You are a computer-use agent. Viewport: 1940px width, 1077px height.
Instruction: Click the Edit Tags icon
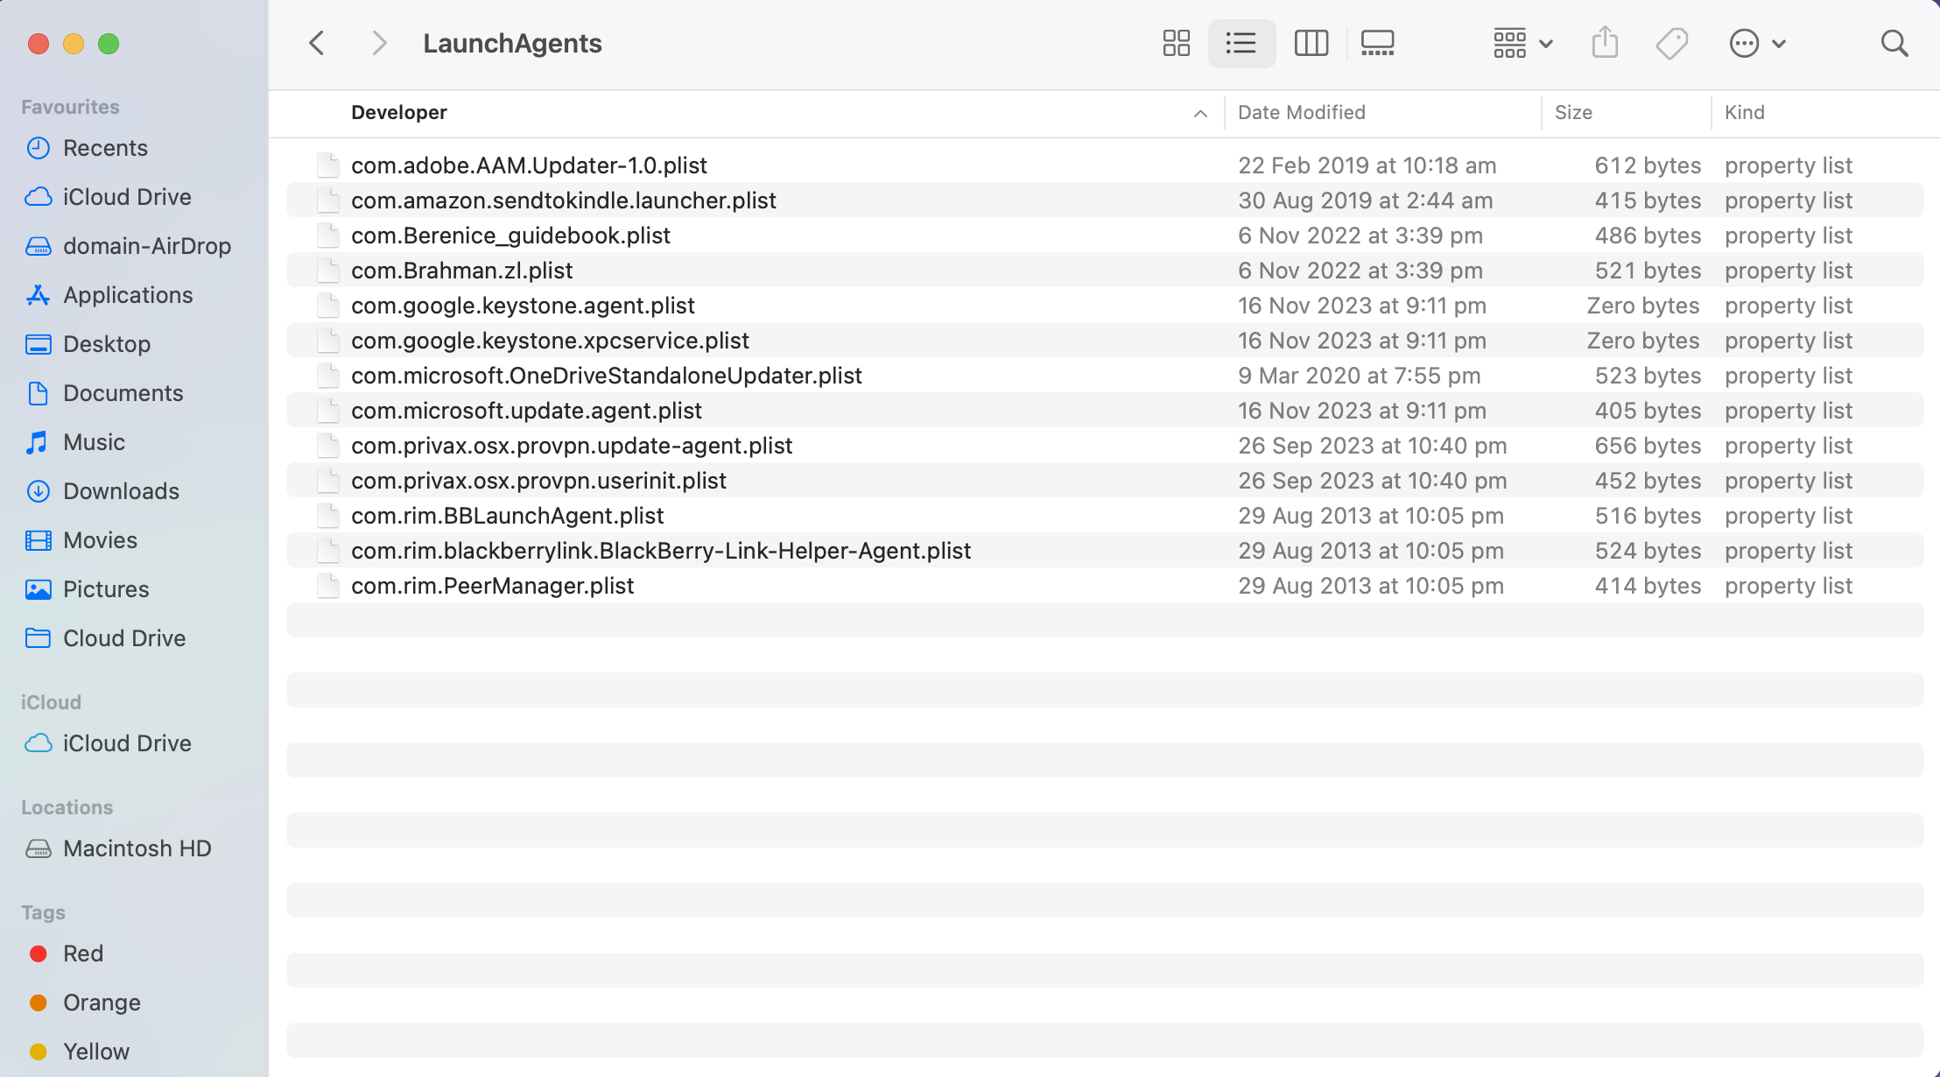[1671, 43]
